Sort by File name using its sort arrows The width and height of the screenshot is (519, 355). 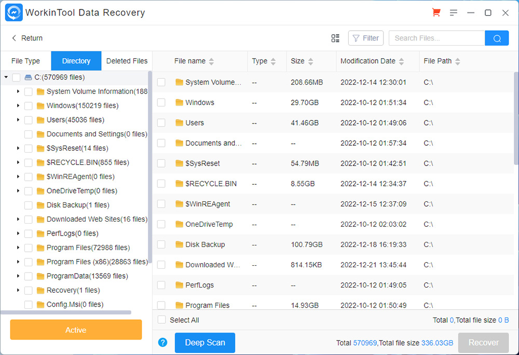click(x=211, y=61)
